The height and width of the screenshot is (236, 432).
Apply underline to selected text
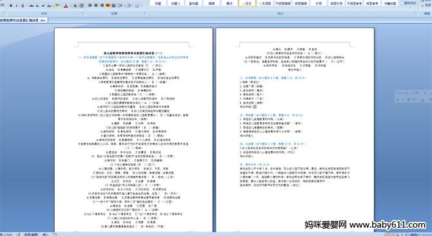coord(23,6)
